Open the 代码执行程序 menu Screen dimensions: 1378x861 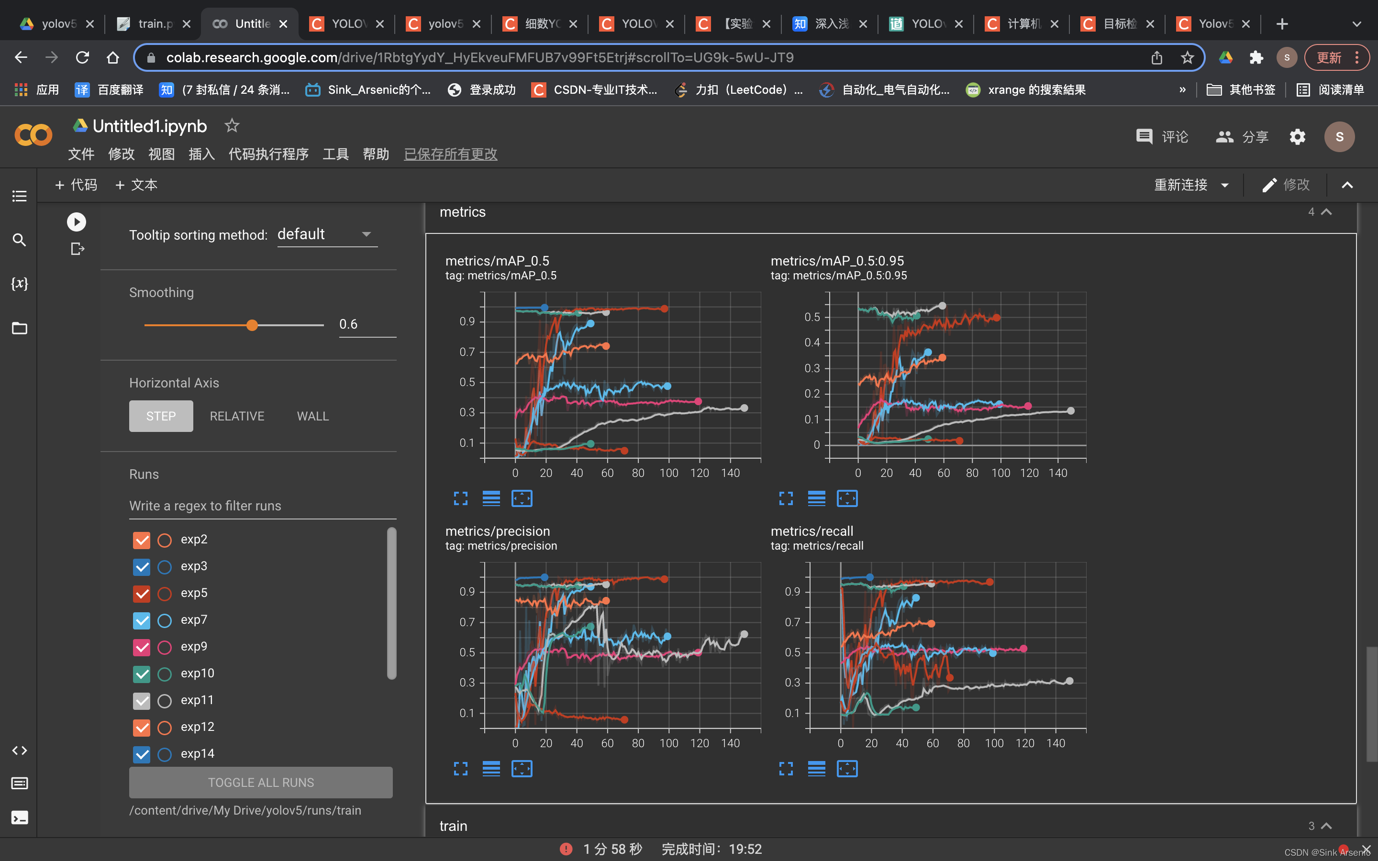pos(268,154)
